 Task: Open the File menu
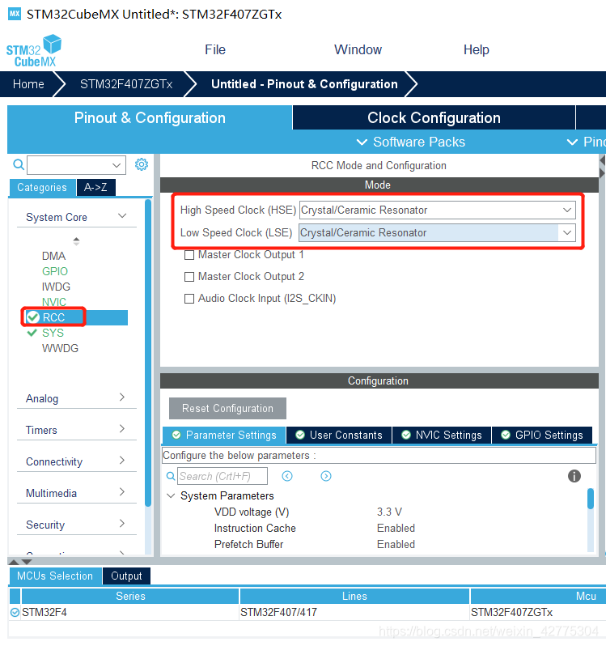[215, 50]
